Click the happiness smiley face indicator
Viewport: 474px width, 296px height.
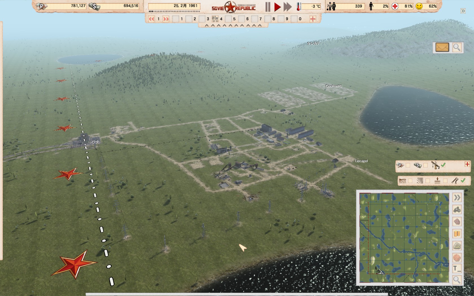click(419, 6)
